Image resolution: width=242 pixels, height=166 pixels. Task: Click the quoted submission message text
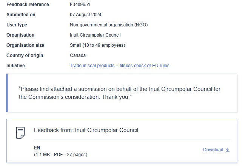[x=120, y=93]
